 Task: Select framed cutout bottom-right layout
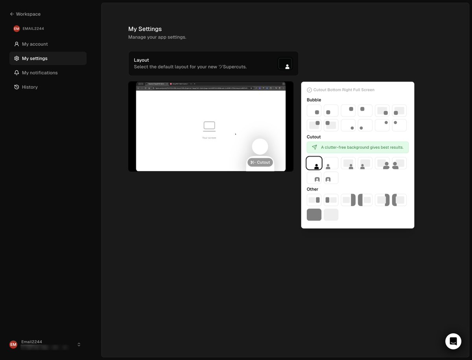(314, 177)
